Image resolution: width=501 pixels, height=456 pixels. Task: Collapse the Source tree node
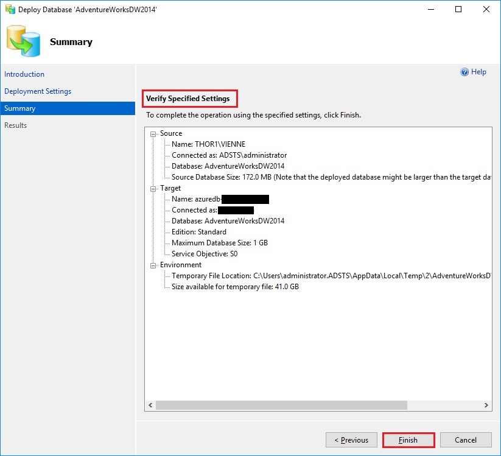pos(153,134)
